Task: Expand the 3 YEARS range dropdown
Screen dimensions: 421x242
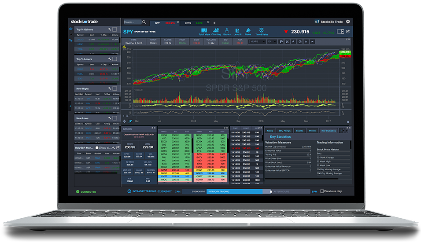Action: click(x=256, y=41)
